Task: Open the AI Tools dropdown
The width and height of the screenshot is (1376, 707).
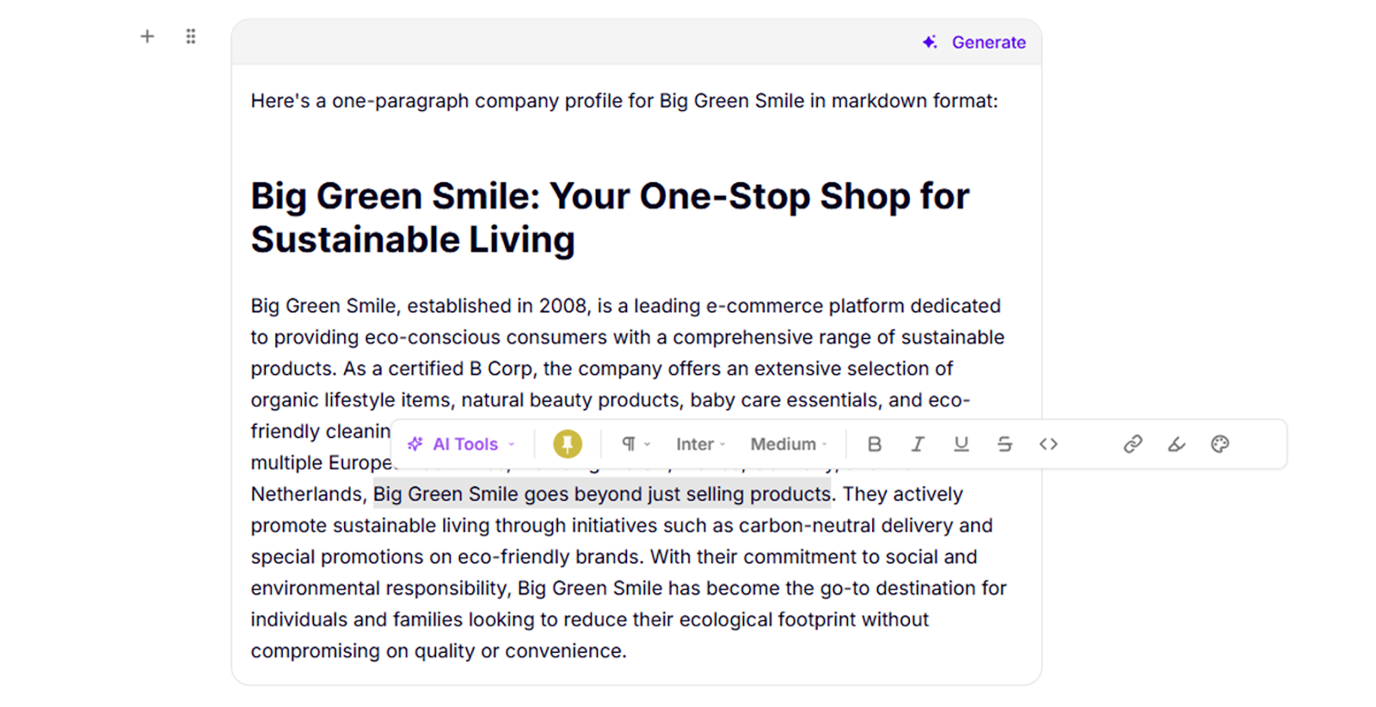Action: coord(462,444)
